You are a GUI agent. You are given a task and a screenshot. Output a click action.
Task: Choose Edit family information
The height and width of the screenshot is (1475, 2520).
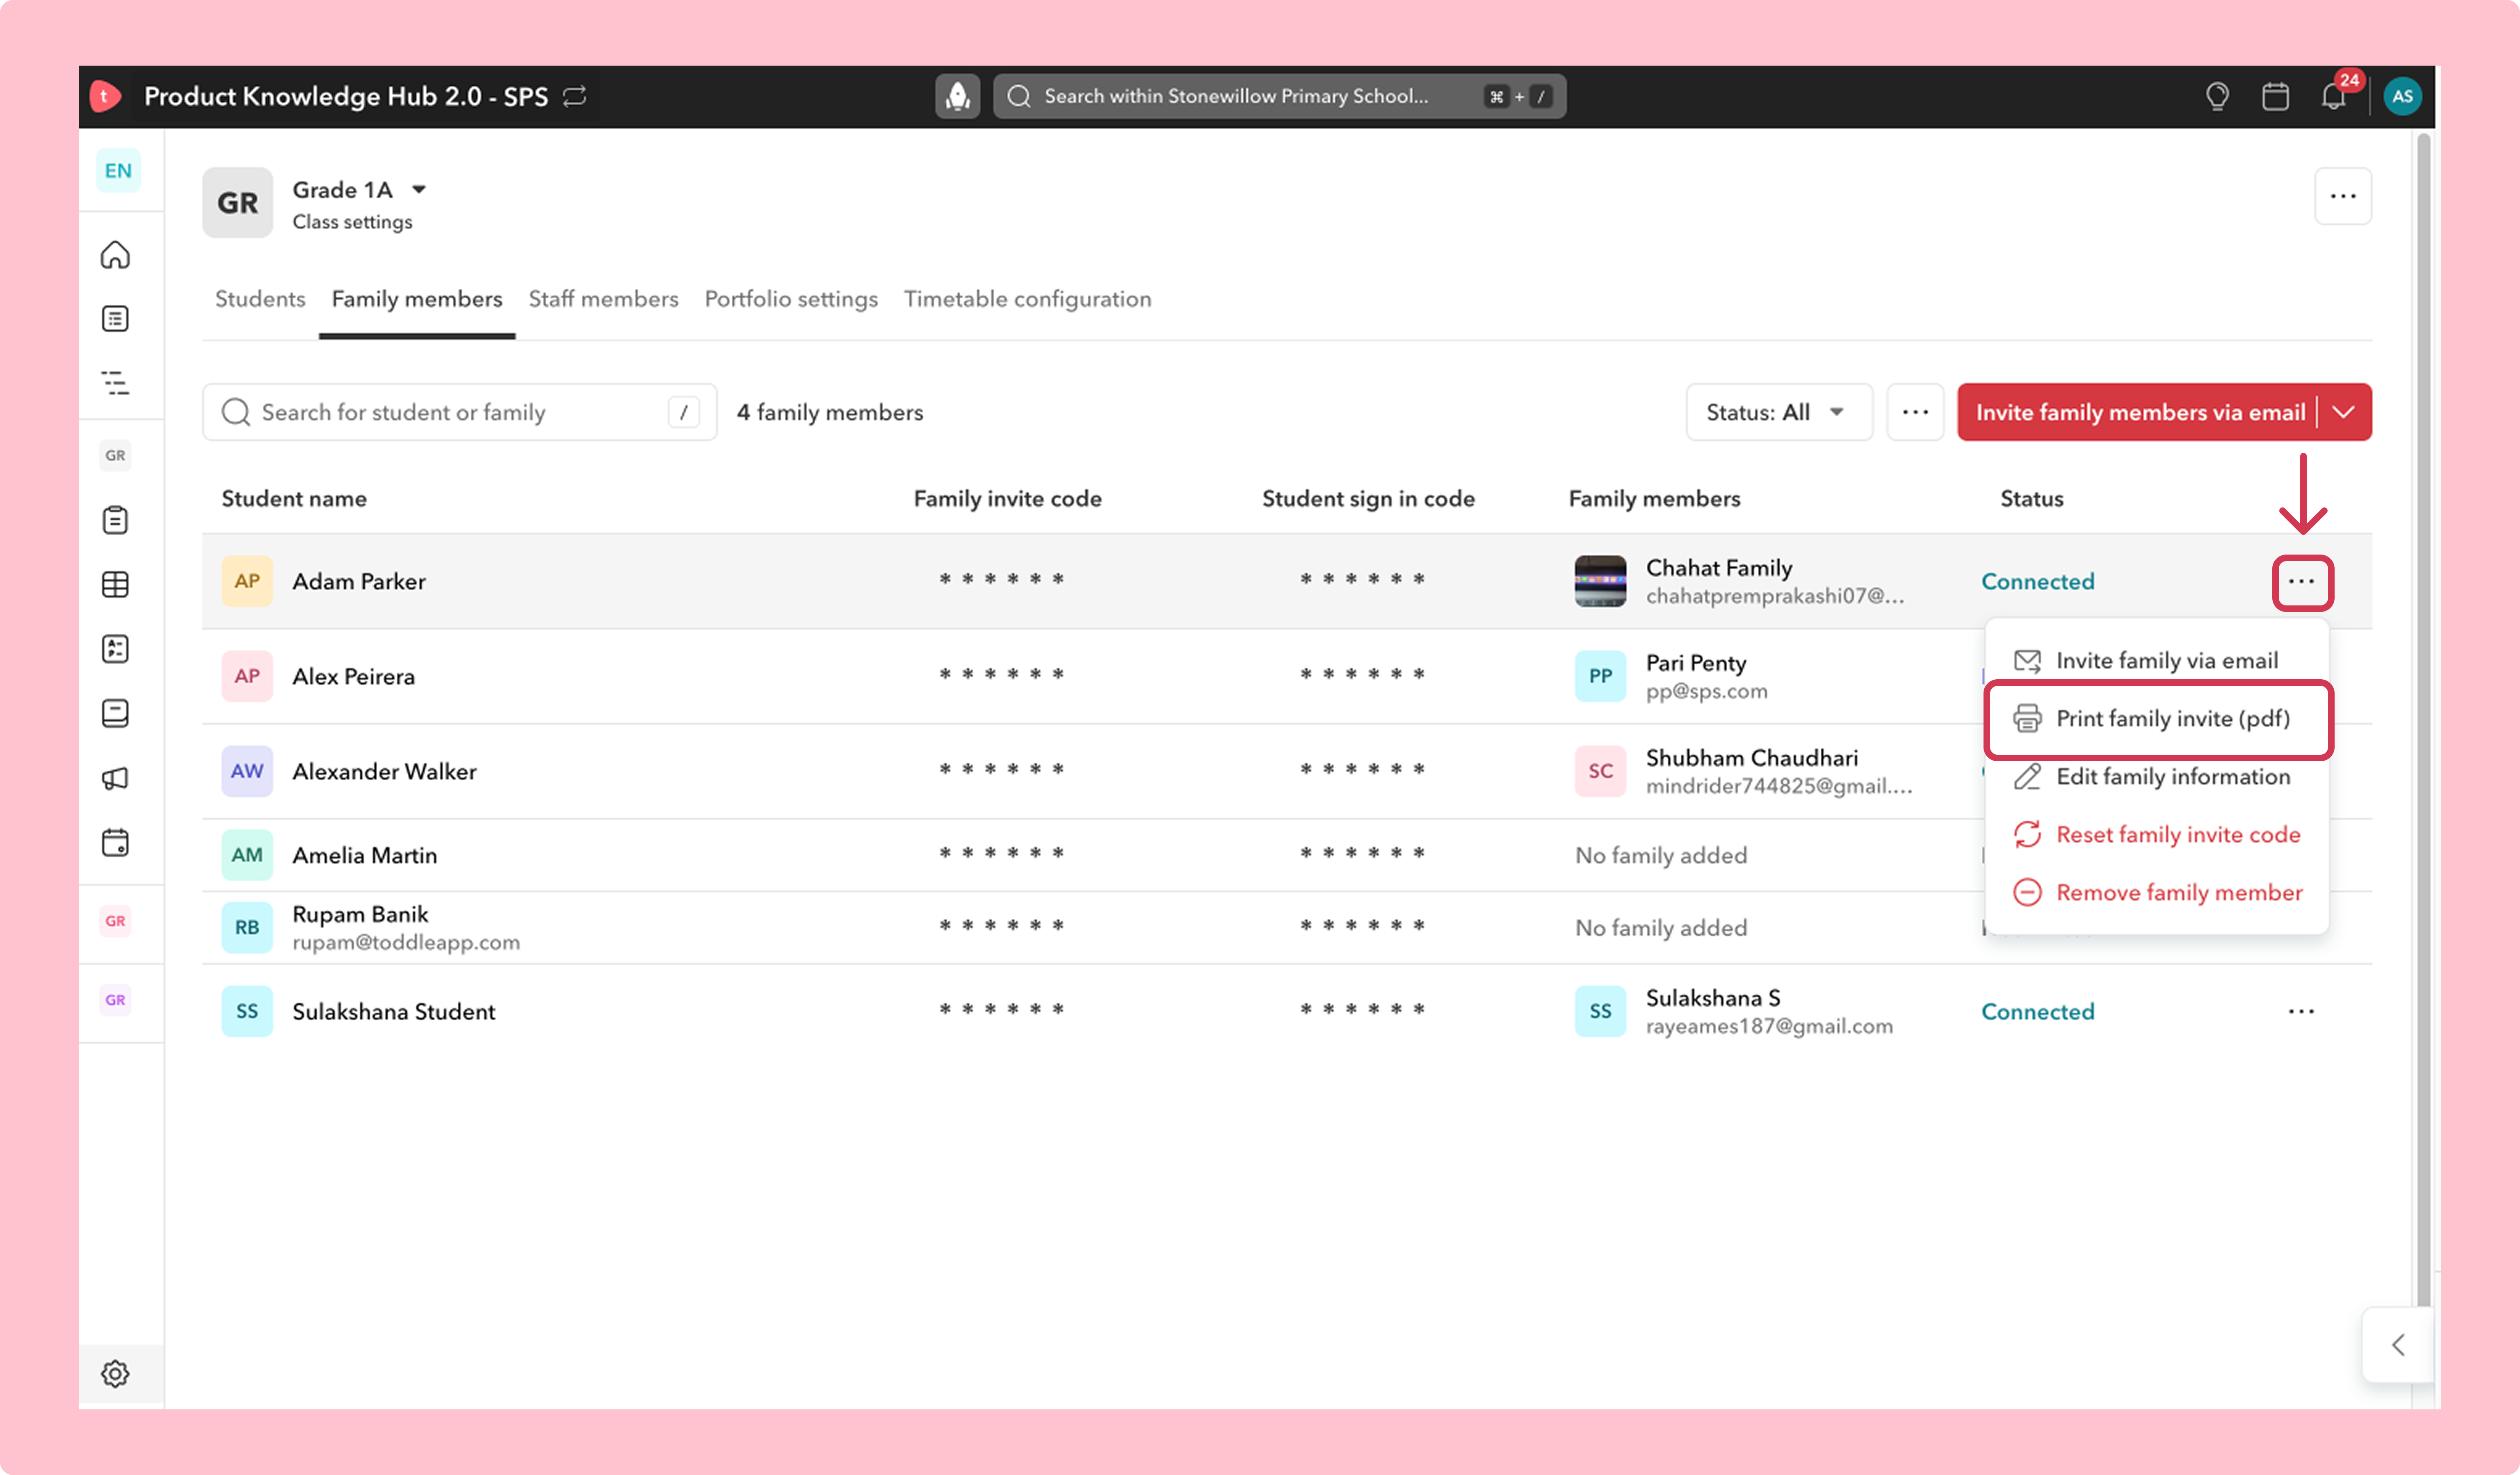coord(2157,776)
